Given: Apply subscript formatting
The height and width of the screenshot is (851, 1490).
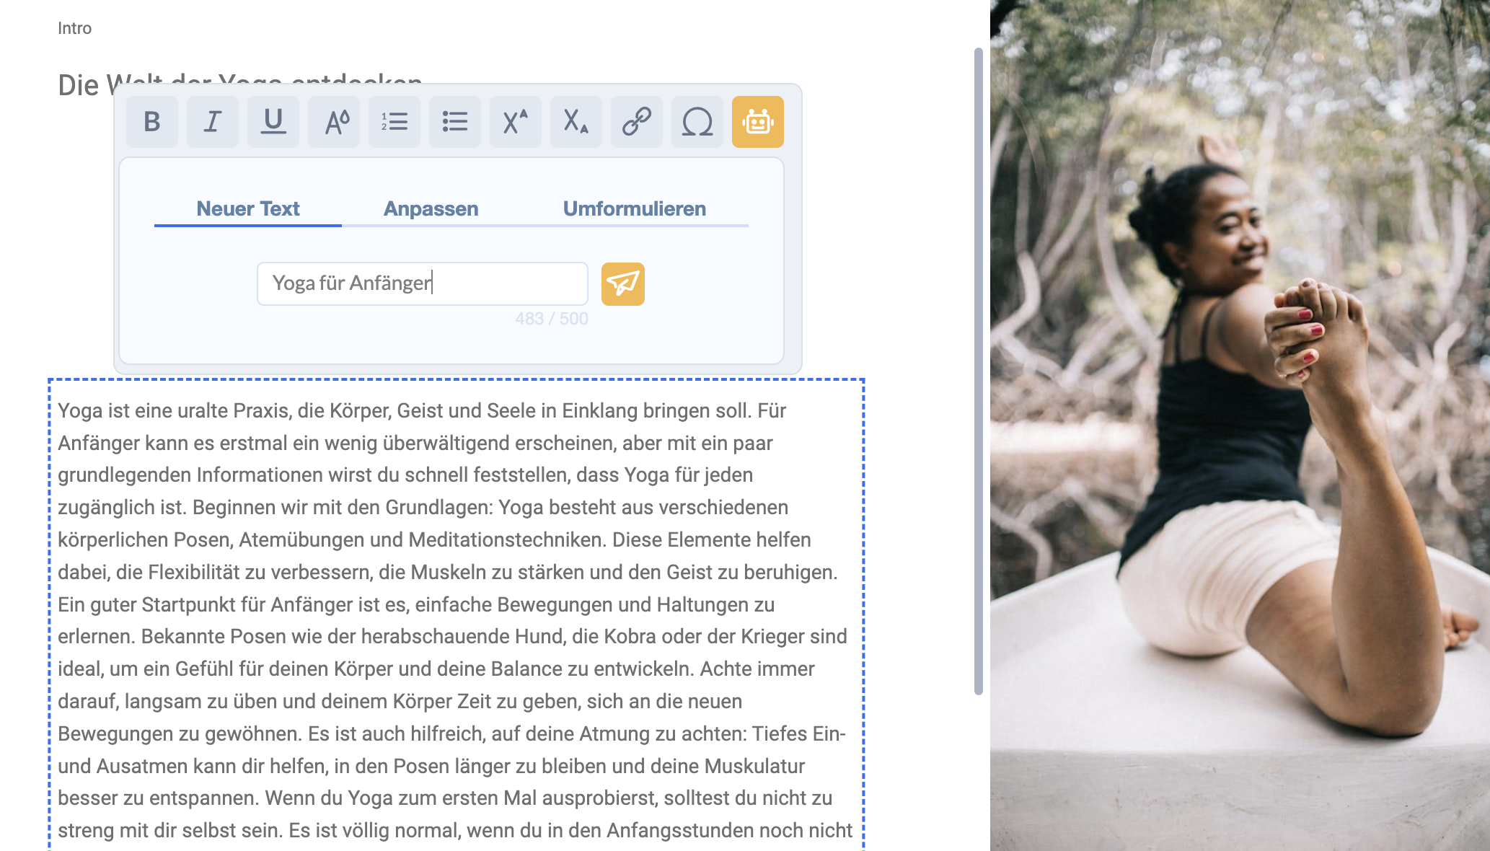Looking at the screenshot, I should pyautogui.click(x=576, y=122).
